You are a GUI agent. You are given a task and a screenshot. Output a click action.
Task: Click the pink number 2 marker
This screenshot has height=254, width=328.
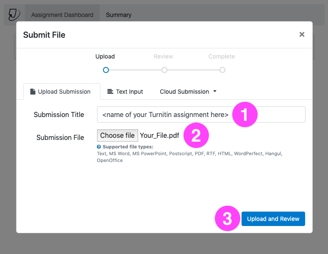click(195, 136)
